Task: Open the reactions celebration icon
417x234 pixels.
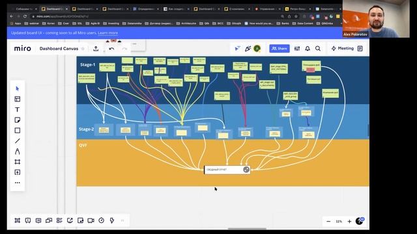Action: click(x=248, y=48)
